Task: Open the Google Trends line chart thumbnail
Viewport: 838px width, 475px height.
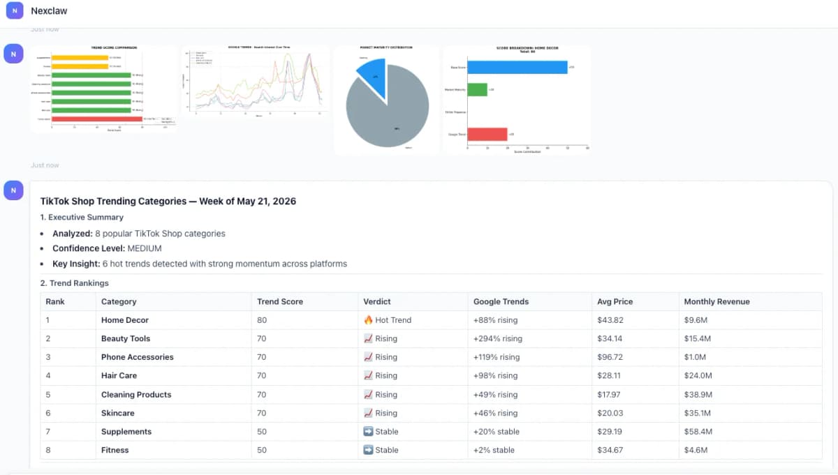Action: point(256,82)
